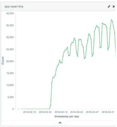Click the app-open-line panel title
Image resolution: width=117 pixels, height=127 pixels.
[14, 7]
